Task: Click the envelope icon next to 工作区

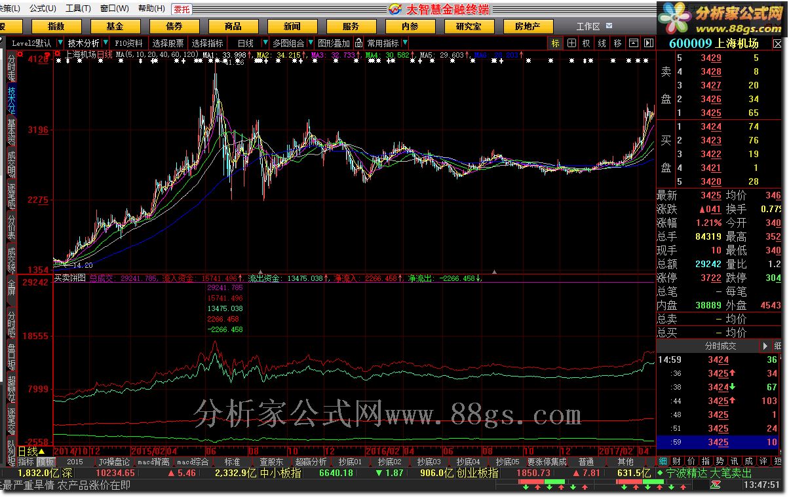Action: coord(609,26)
